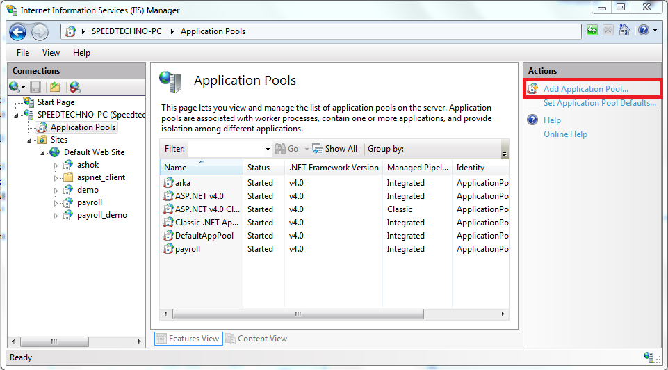Screen dimensions: 668x370
Task: Open the View menu
Action: pyautogui.click(x=51, y=53)
